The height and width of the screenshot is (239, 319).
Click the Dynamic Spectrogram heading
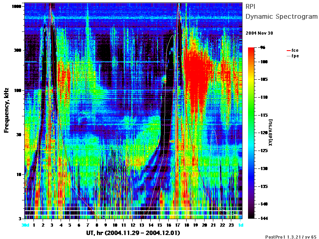pos(282,16)
